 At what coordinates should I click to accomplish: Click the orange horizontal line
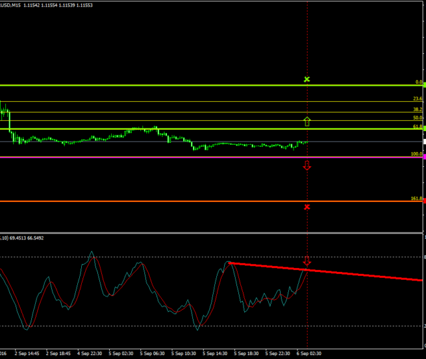(x=200, y=201)
